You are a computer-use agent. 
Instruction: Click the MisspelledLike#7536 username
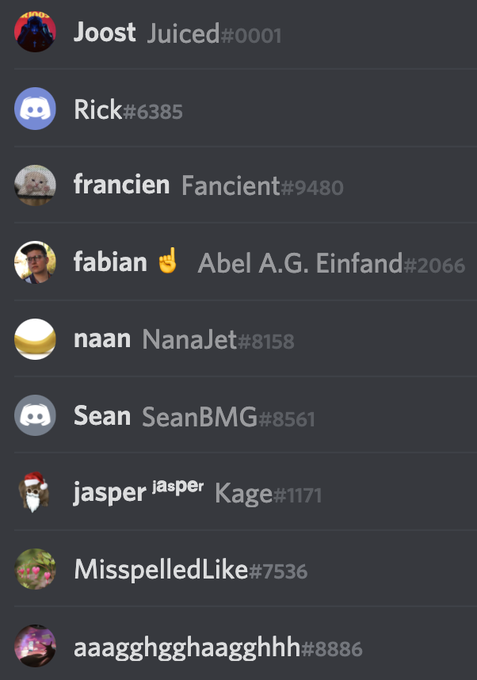click(x=191, y=569)
